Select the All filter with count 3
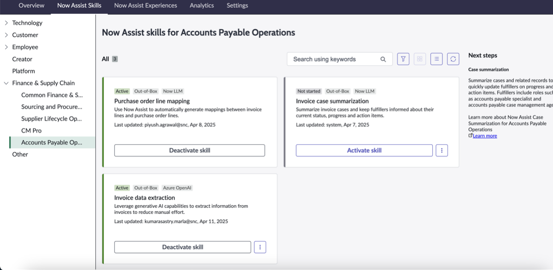 [x=110, y=59]
